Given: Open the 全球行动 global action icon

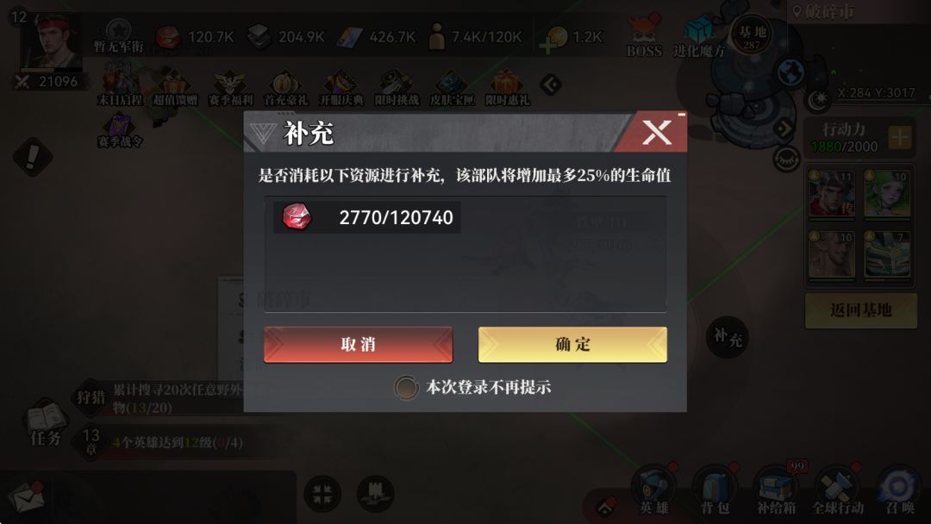Looking at the screenshot, I should [837, 490].
